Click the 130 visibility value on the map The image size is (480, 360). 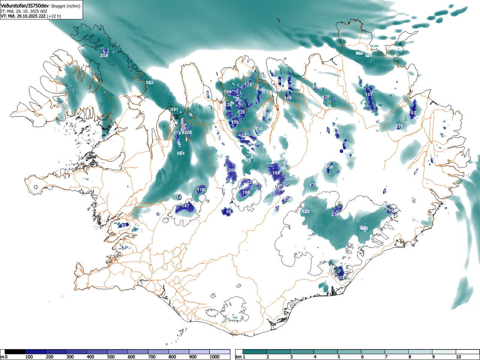click(x=241, y=112)
